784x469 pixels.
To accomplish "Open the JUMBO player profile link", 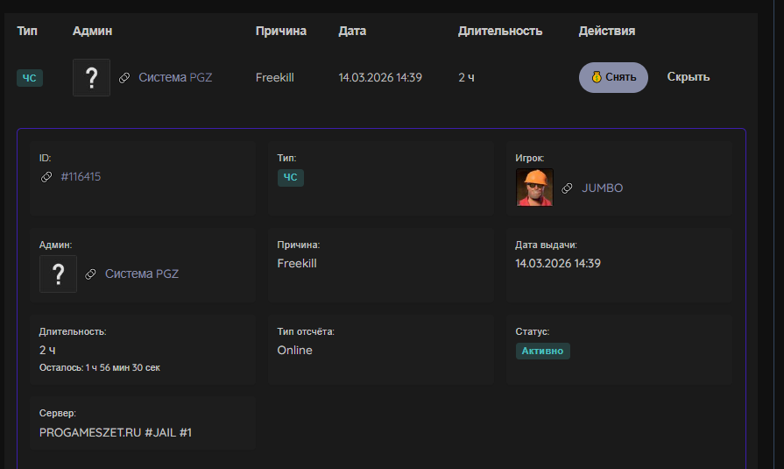I will pos(603,188).
